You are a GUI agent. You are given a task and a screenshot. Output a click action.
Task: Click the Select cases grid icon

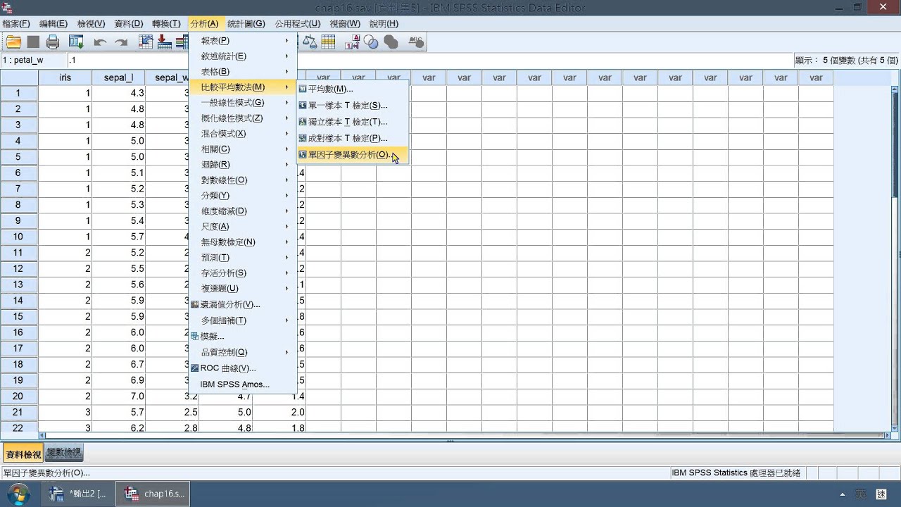tap(328, 42)
